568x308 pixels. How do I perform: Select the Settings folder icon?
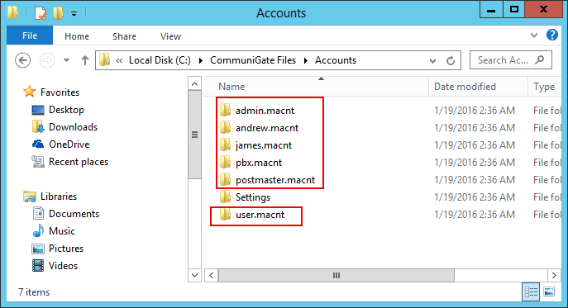(x=225, y=197)
